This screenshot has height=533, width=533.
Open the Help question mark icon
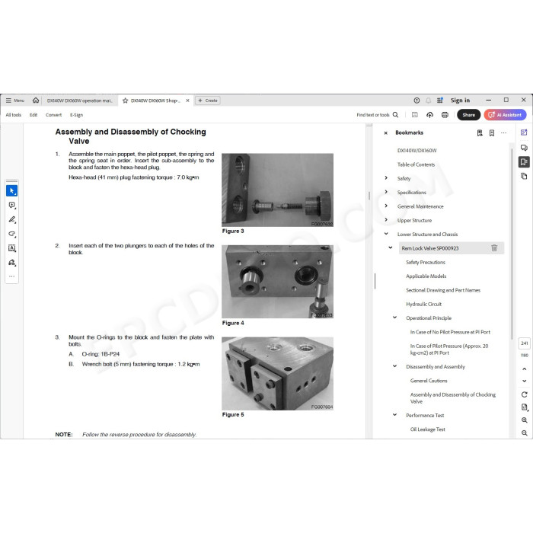coord(417,101)
